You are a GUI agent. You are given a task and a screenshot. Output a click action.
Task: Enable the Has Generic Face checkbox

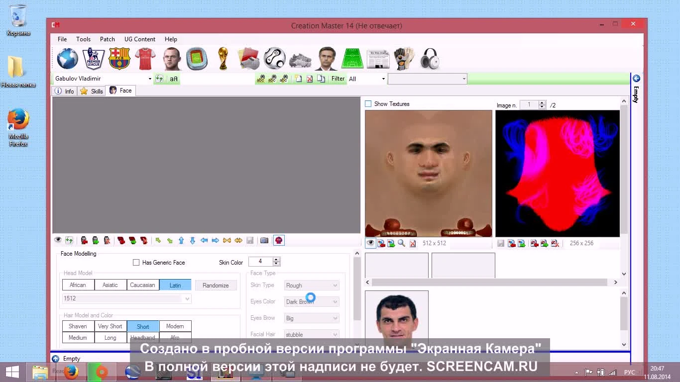tap(135, 263)
